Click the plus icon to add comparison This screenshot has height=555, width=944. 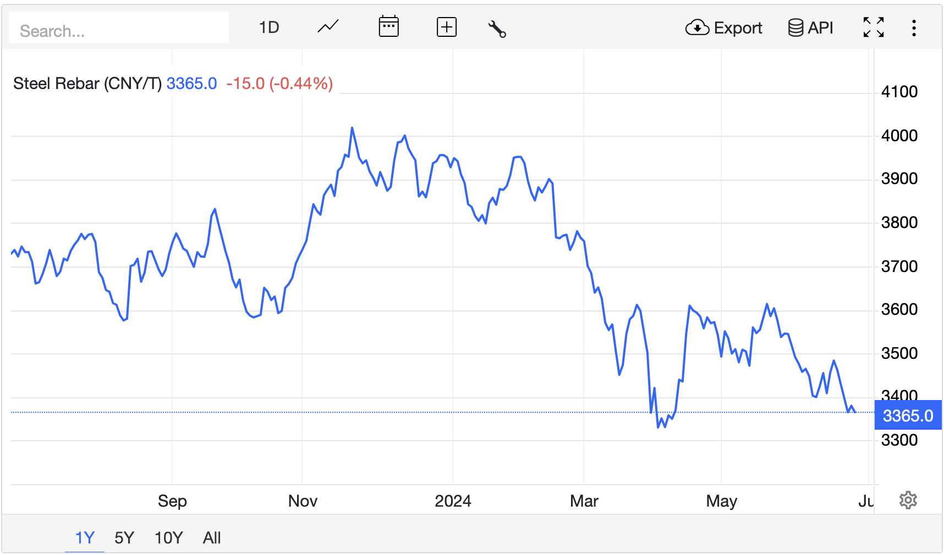446,27
